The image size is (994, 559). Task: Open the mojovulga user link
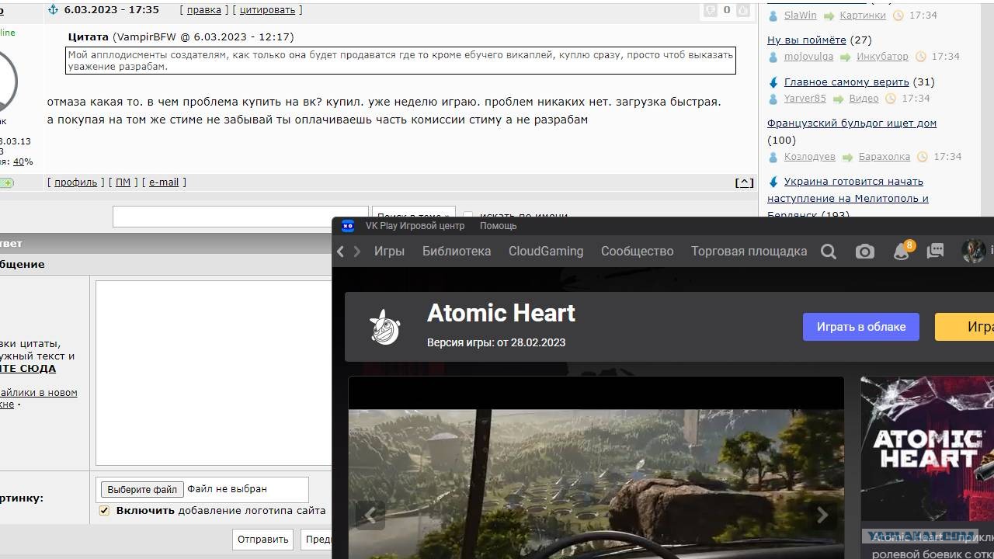tap(808, 57)
